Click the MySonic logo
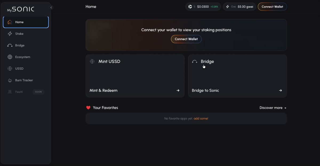 point(21,9)
